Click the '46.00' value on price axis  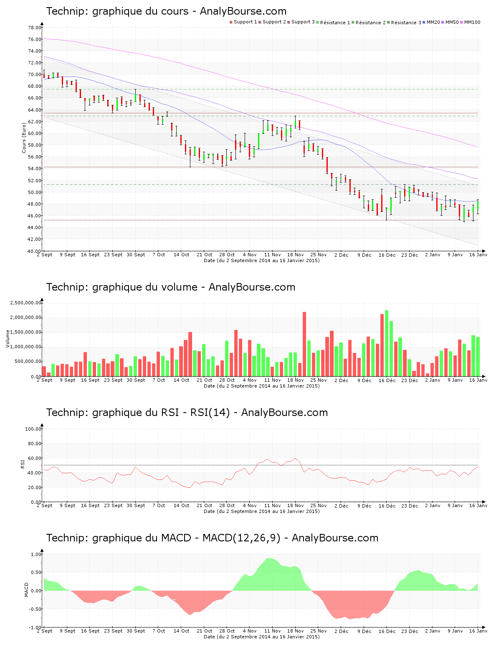35,216
